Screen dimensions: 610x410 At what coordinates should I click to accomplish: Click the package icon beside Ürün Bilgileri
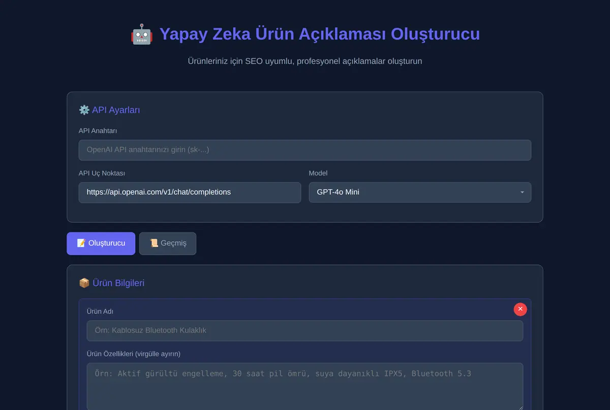[x=84, y=283]
